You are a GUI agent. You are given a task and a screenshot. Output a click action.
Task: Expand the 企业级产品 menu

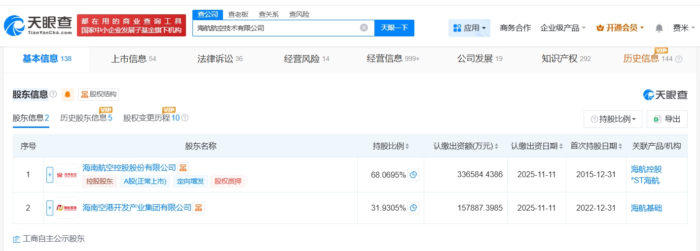563,28
